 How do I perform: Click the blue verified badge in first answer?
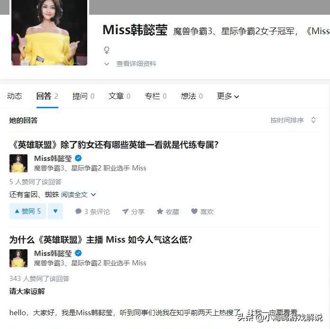78,158
